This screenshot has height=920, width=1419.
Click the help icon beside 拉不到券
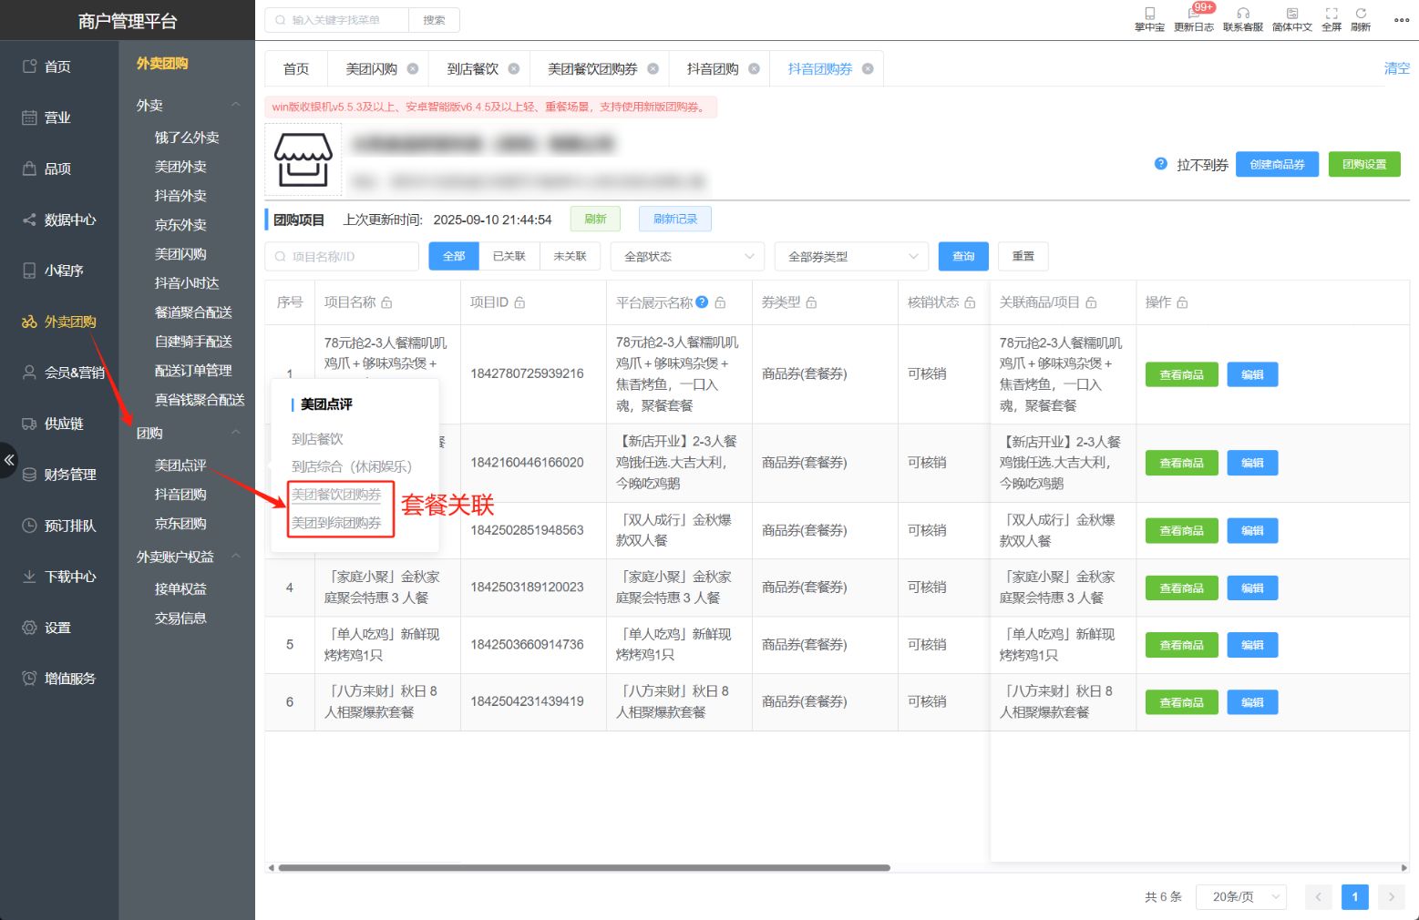pyautogui.click(x=1160, y=164)
